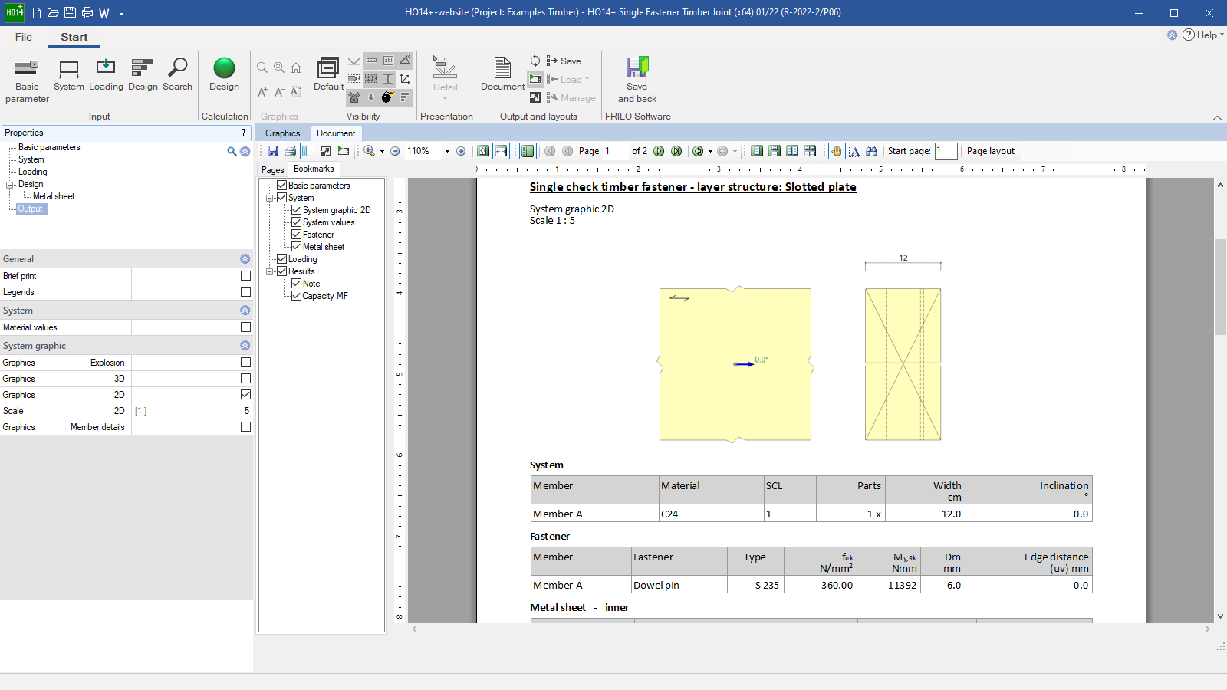This screenshot has height=690, width=1227.
Task: Select the hand pan tool
Action: (837, 151)
